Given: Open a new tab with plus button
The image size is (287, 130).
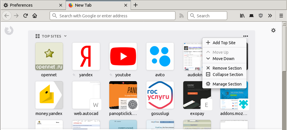Looking at the screenshot, I should (136, 5).
